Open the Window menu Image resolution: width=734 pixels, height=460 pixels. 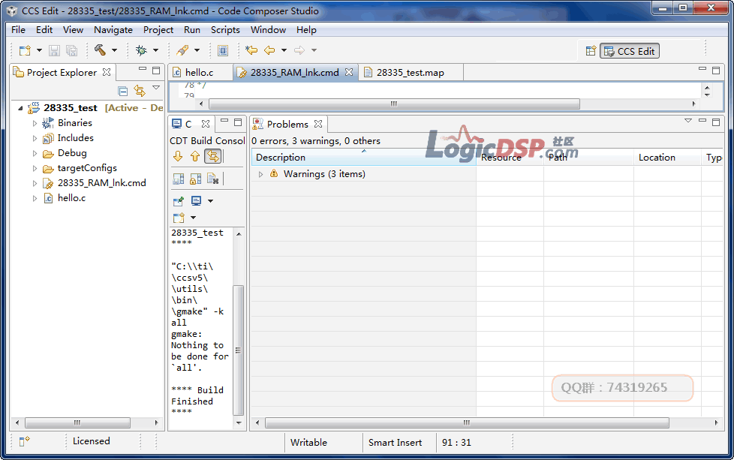(268, 29)
